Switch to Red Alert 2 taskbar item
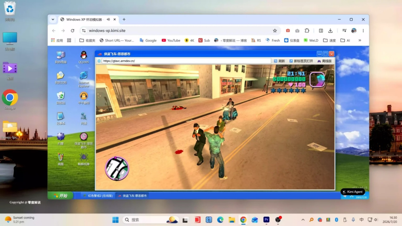The height and width of the screenshot is (226, 402). (98, 195)
